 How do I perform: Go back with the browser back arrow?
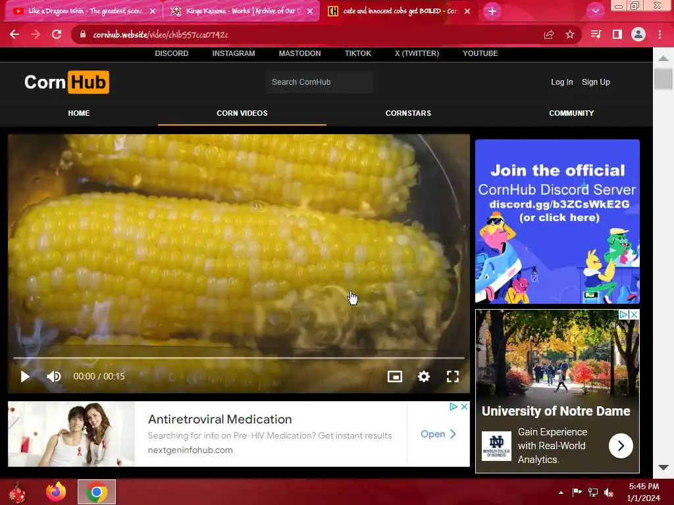click(14, 34)
